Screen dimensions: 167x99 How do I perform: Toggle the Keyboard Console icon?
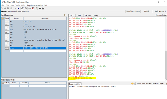[x=43, y=8]
